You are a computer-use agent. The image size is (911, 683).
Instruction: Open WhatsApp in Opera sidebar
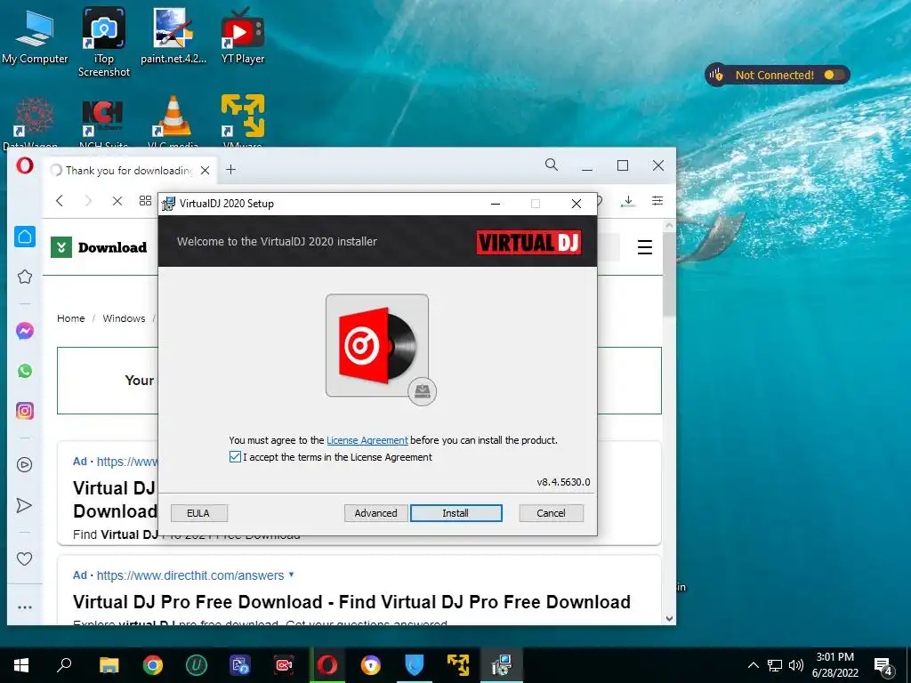pos(24,371)
